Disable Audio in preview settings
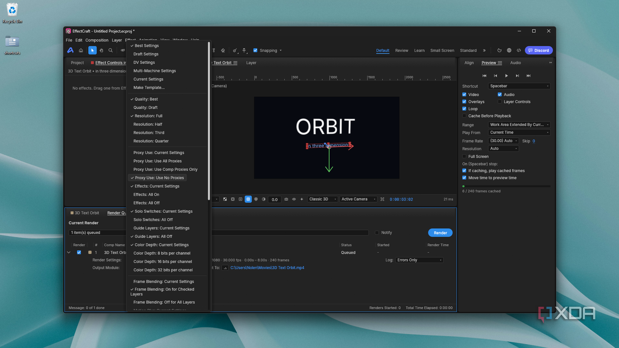Image resolution: width=619 pixels, height=348 pixels. 500,94
